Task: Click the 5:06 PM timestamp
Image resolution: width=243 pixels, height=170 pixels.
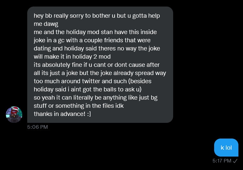Action: (37, 127)
